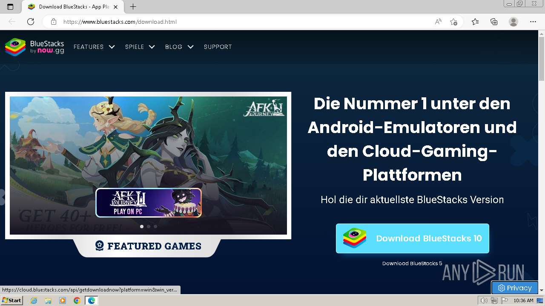
Task: Open the FEATURES menu
Action: click(89, 47)
